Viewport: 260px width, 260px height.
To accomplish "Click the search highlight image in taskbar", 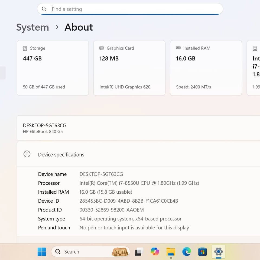I will coord(120,252).
